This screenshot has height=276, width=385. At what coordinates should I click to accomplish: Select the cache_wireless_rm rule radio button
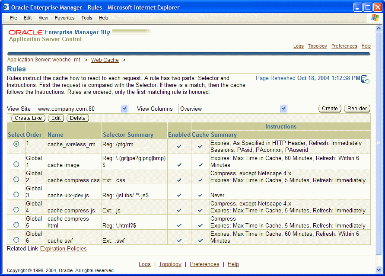click(x=16, y=144)
